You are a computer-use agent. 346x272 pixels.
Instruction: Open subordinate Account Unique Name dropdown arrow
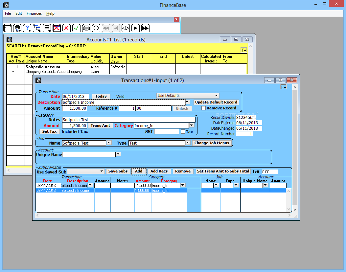tap(266, 185)
